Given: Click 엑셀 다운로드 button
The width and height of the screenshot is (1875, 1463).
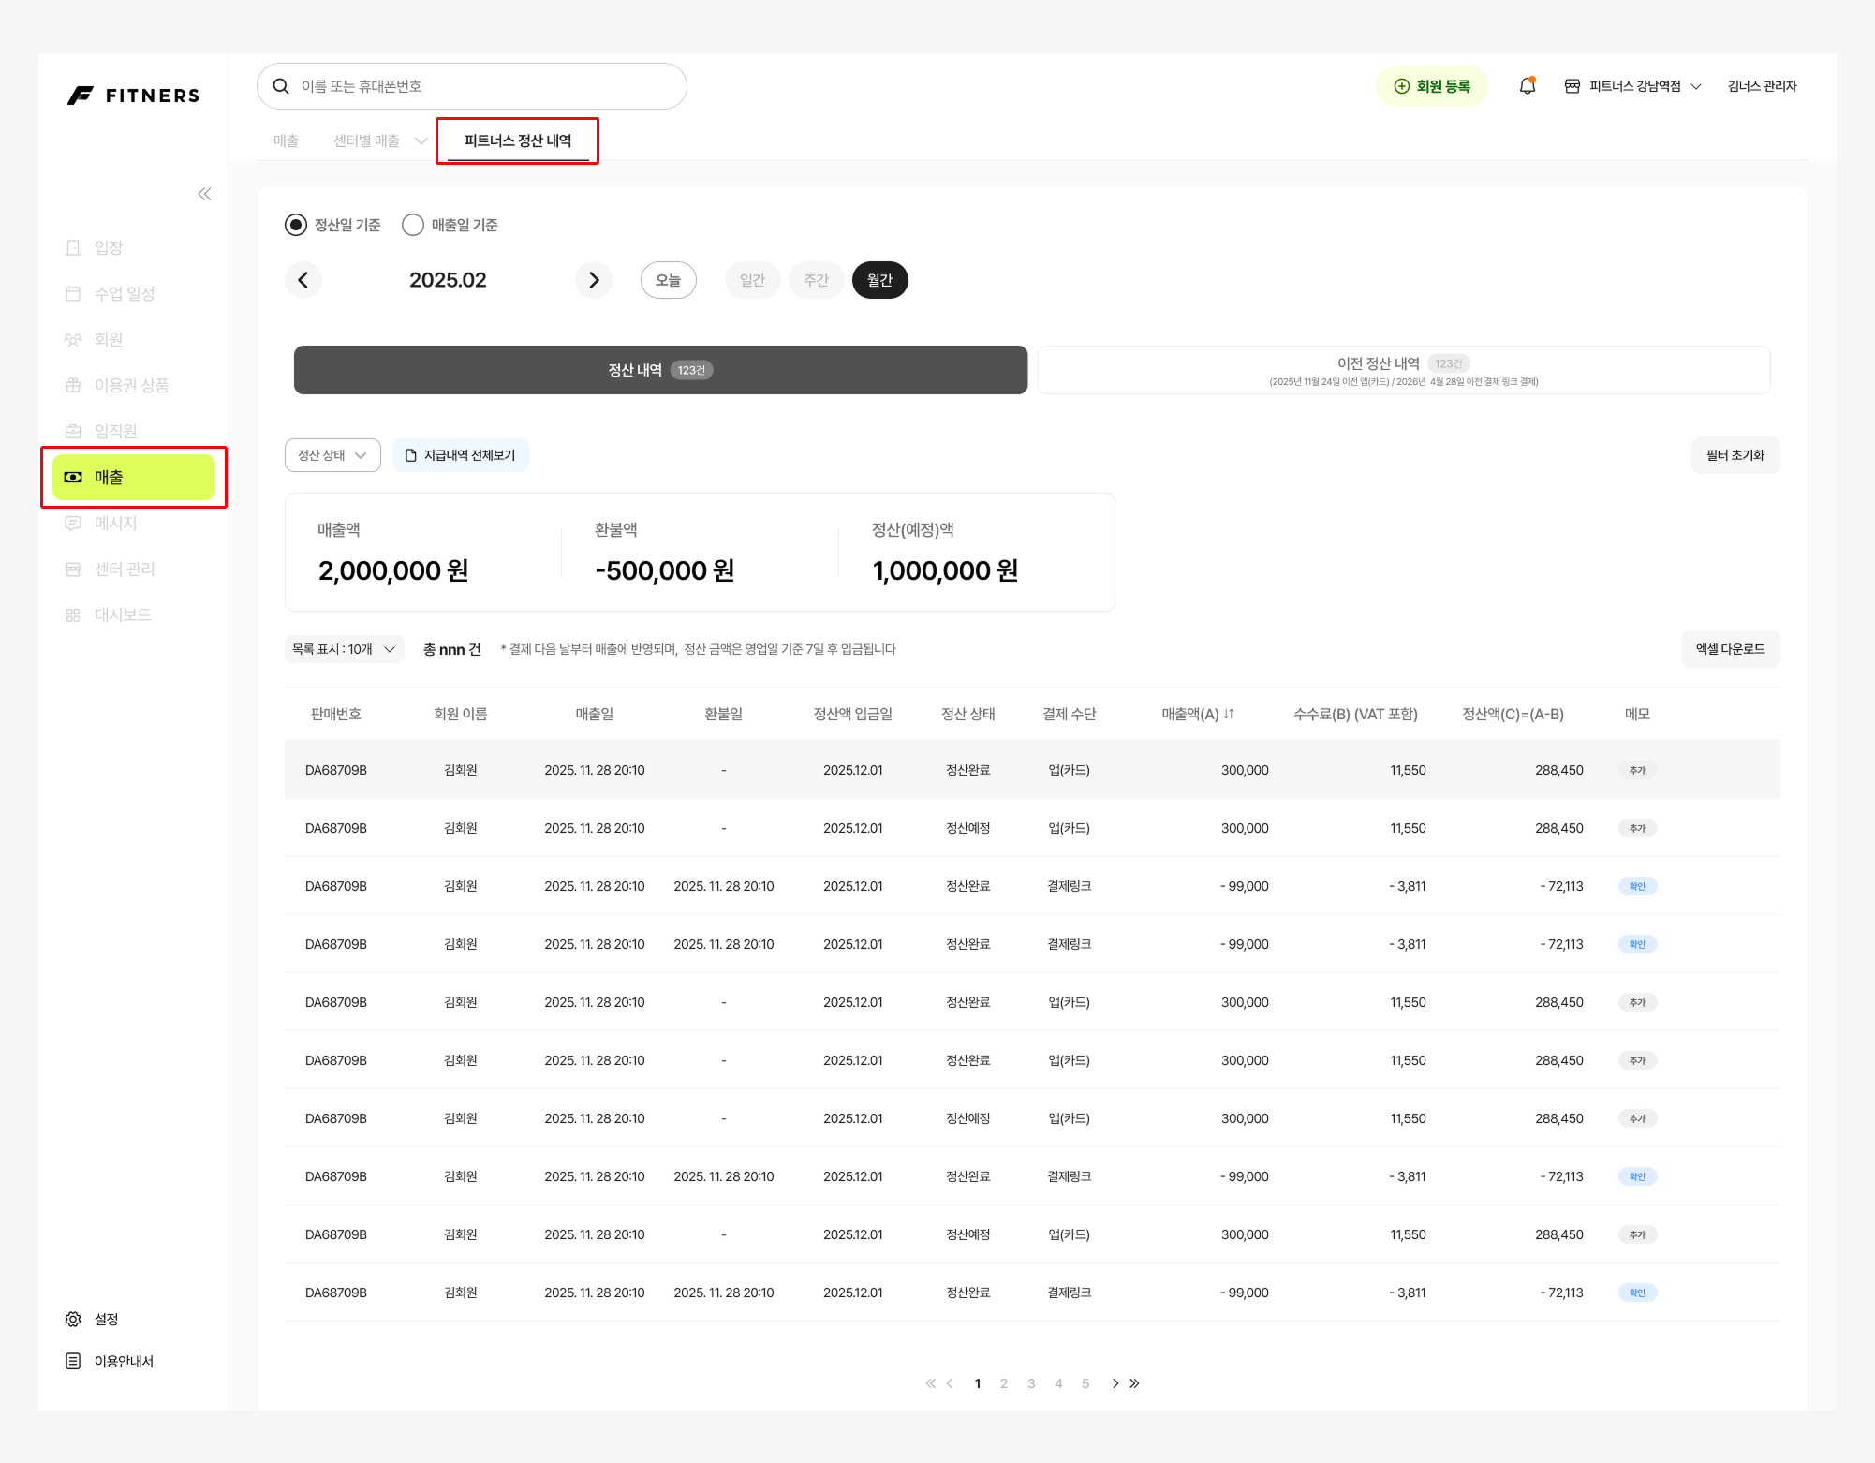Looking at the screenshot, I should pos(1731,649).
